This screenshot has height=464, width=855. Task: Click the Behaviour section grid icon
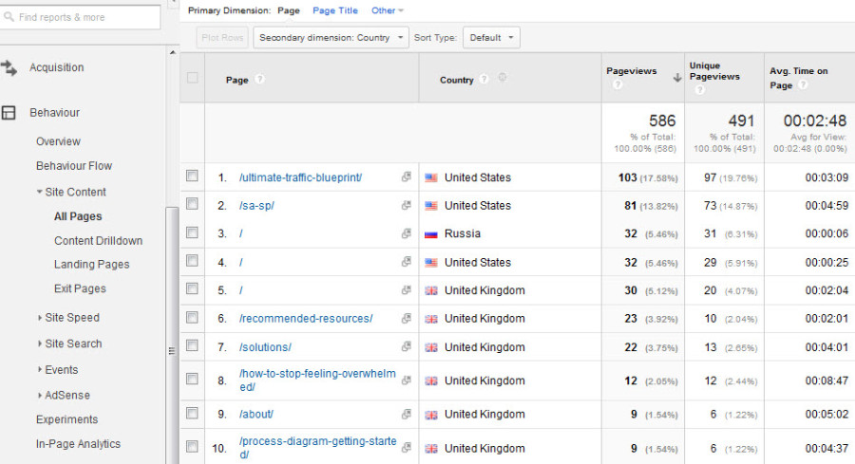coord(9,113)
